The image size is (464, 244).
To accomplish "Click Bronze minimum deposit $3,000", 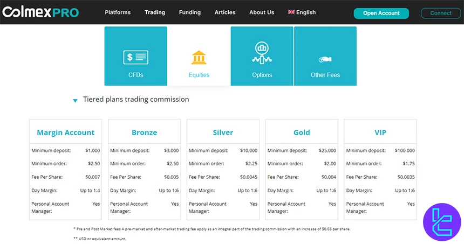I will [172, 150].
